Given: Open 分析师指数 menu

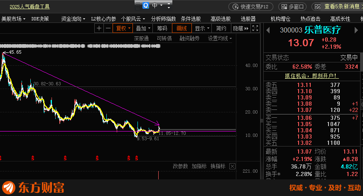Looking at the screenshot, I should (164, 19).
